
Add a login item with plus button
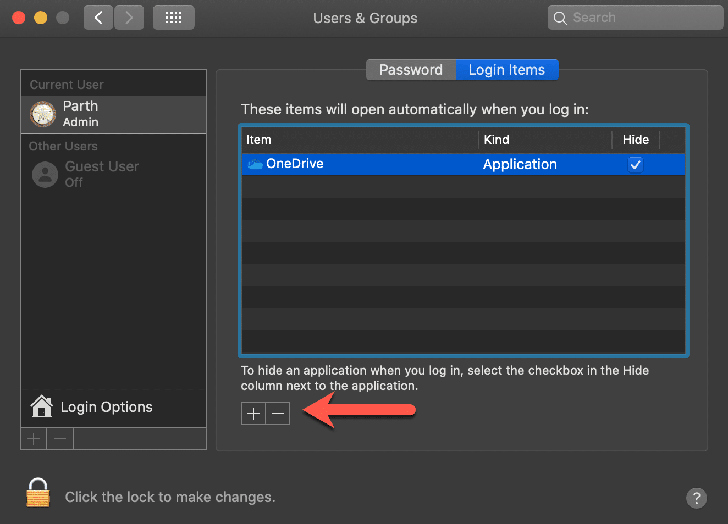[253, 414]
